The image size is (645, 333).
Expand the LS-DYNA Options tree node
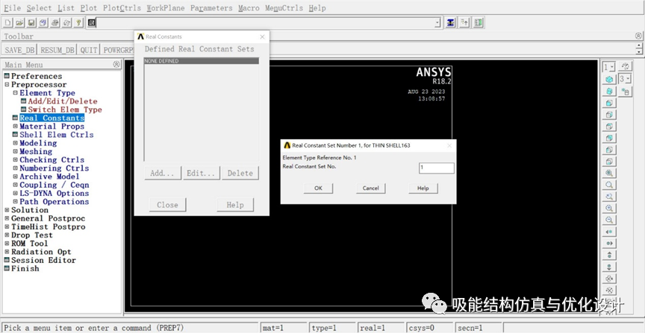tap(15, 194)
